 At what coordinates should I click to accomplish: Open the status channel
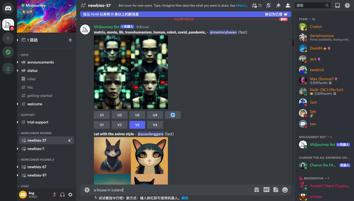(47, 71)
